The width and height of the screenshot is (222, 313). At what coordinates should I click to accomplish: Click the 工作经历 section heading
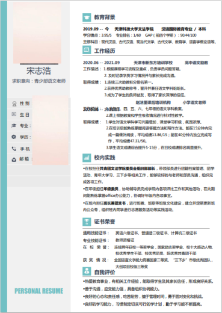tap(105, 51)
